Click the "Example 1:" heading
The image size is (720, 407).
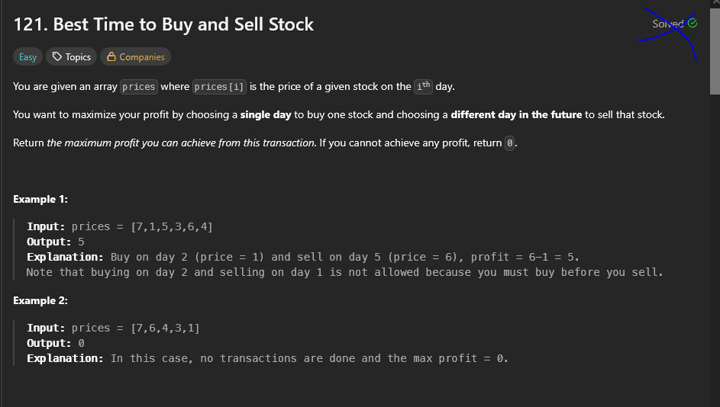[x=40, y=200]
